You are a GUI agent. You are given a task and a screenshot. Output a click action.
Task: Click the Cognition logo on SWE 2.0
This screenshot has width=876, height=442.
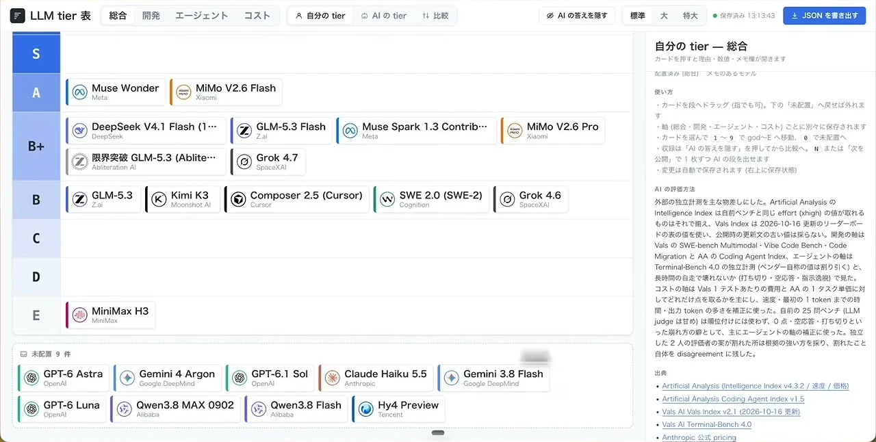(387, 199)
